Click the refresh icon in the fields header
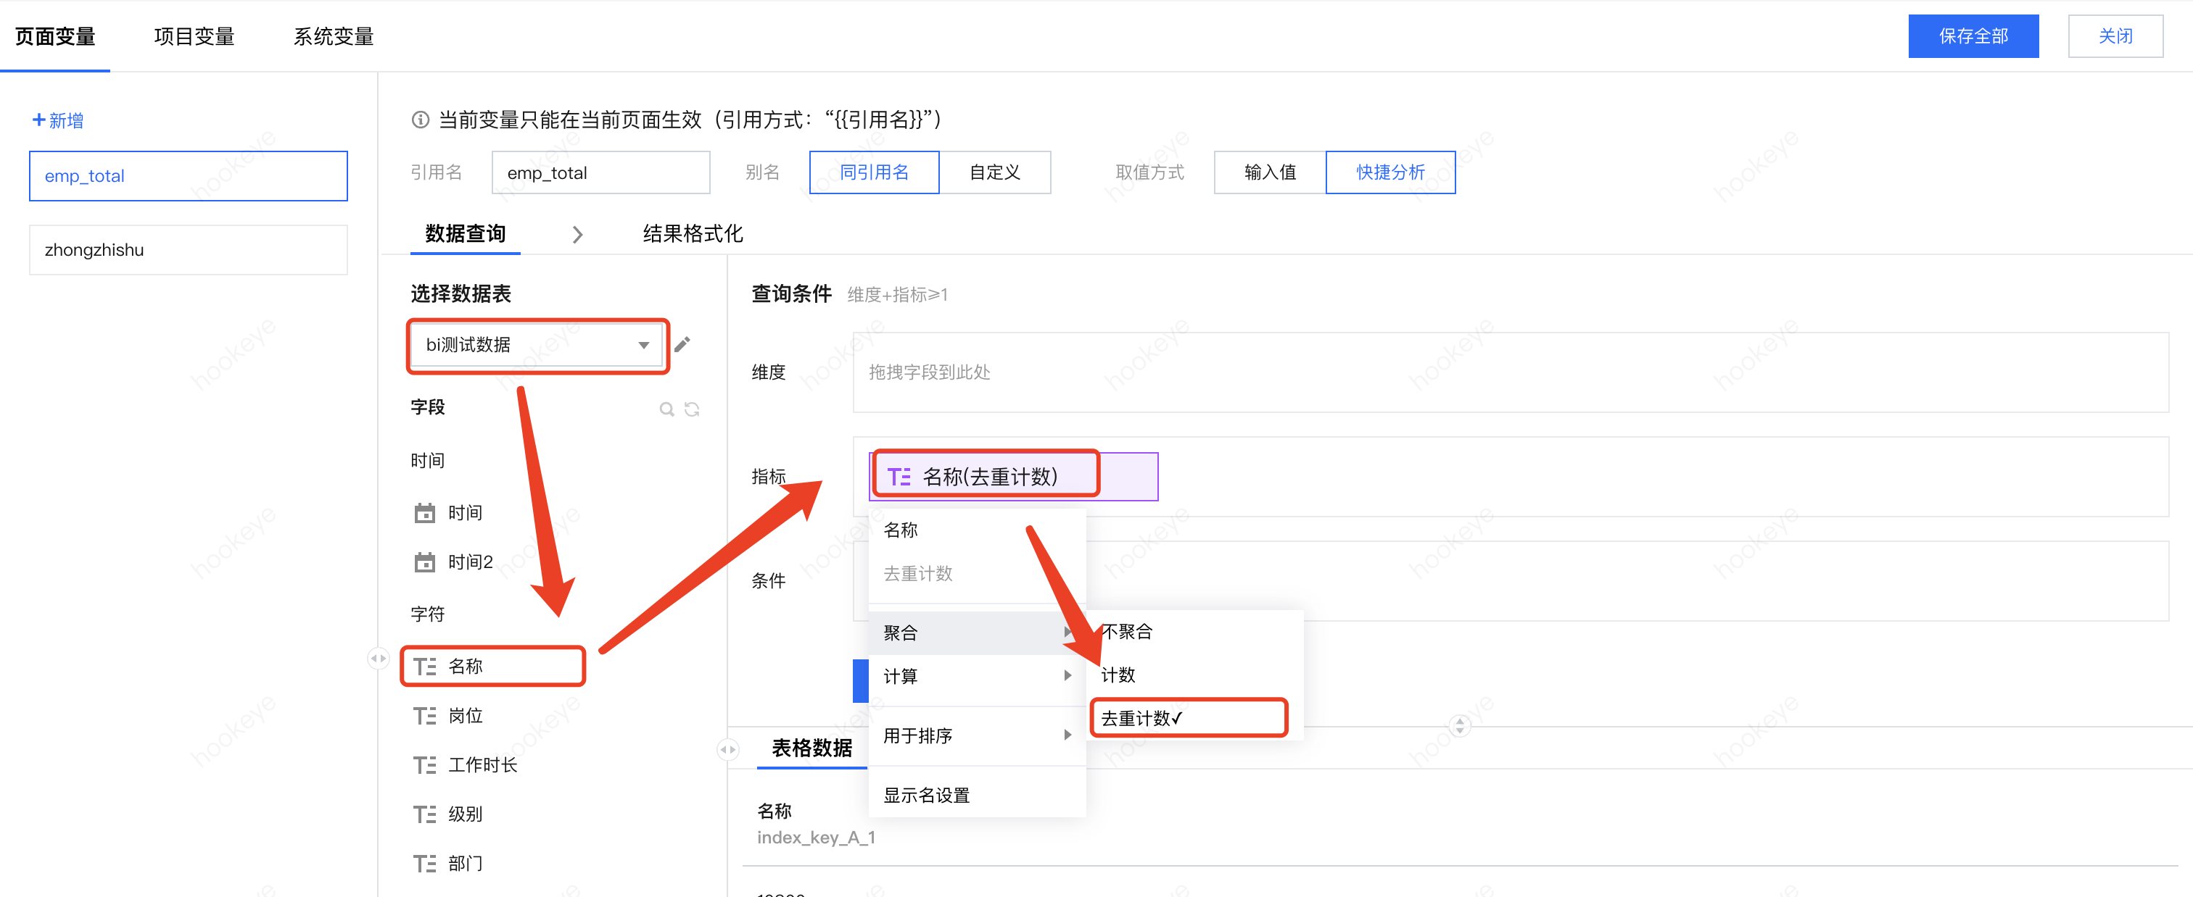2193x897 pixels. pos(692,409)
